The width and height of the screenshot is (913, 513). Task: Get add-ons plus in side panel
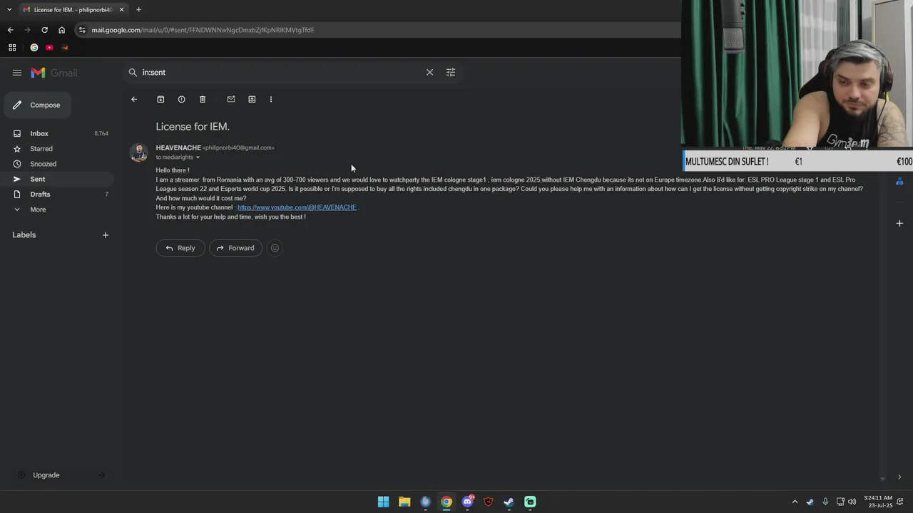pyautogui.click(x=899, y=223)
